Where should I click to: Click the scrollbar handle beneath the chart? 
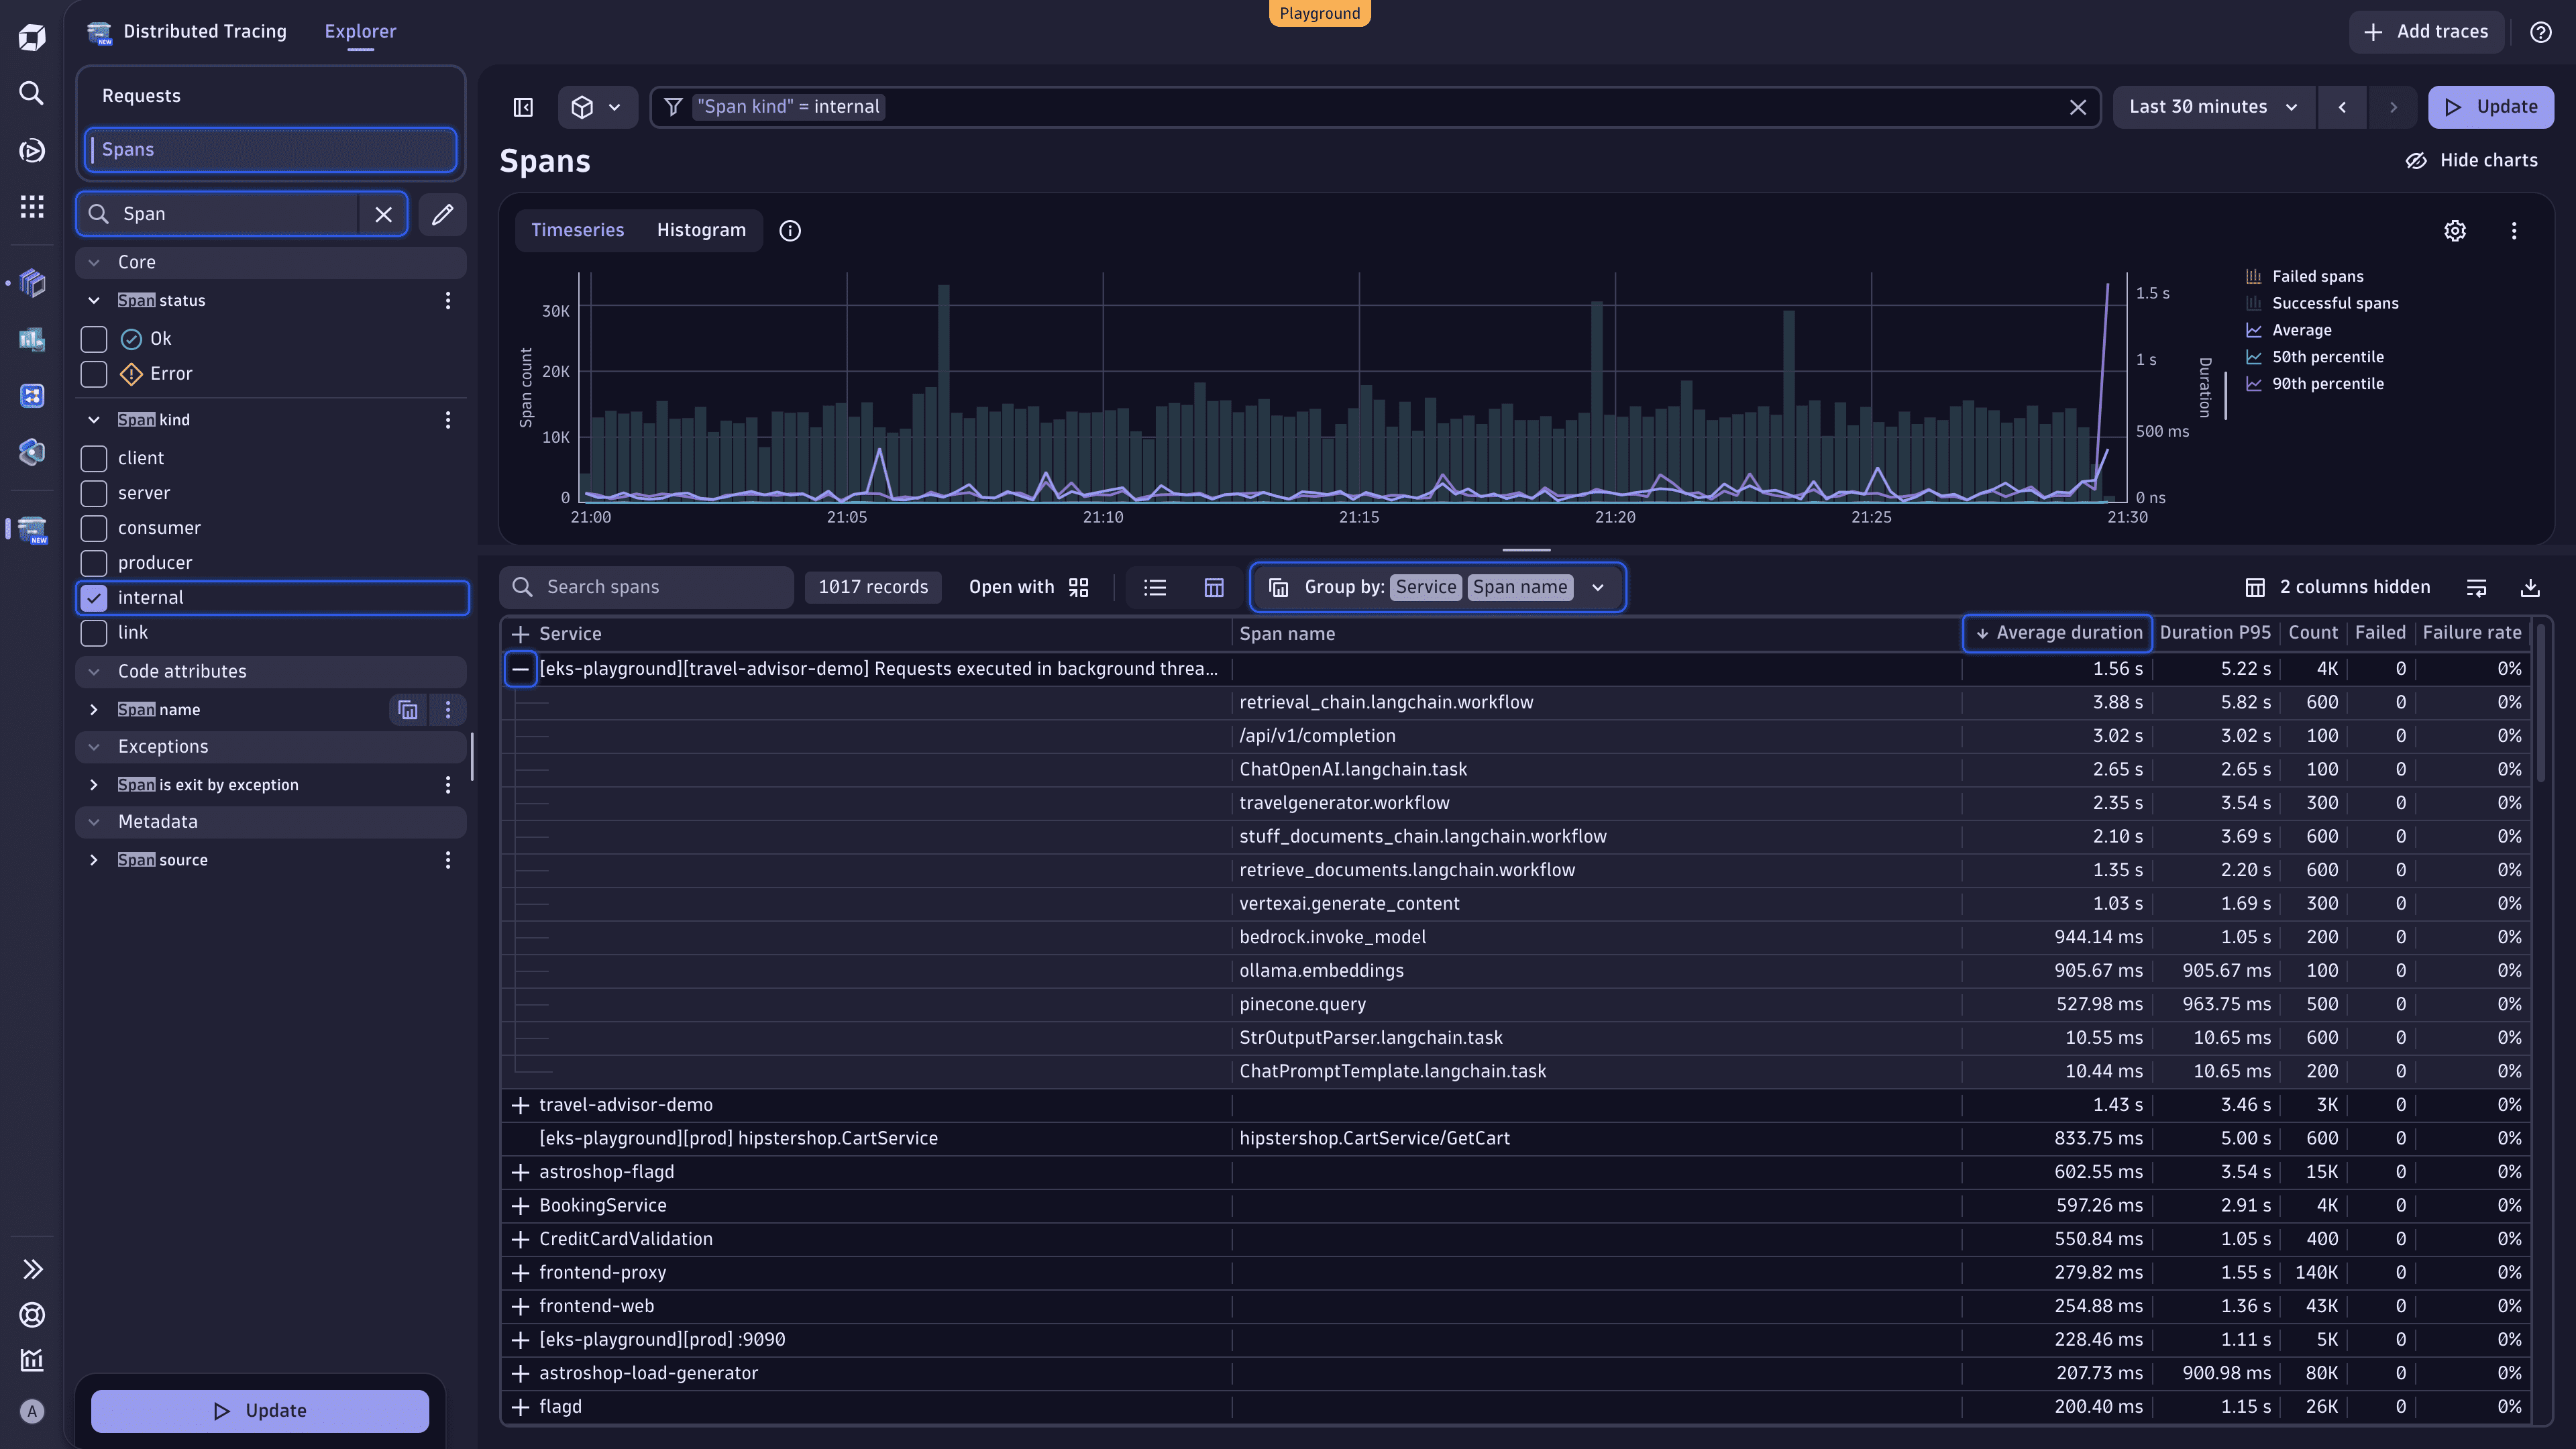(x=1526, y=549)
